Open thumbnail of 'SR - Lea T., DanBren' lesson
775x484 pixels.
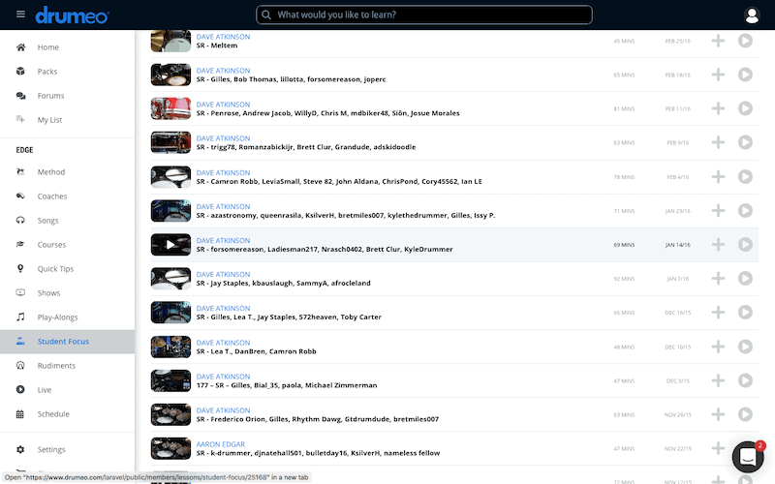[x=170, y=347]
